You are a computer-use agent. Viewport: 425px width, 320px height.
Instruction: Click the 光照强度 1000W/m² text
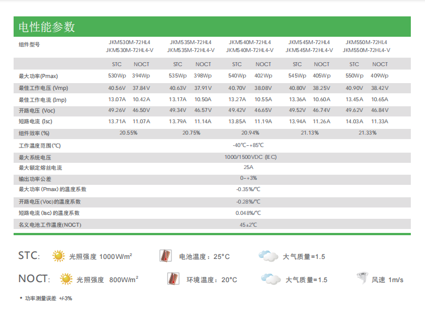click(100, 257)
